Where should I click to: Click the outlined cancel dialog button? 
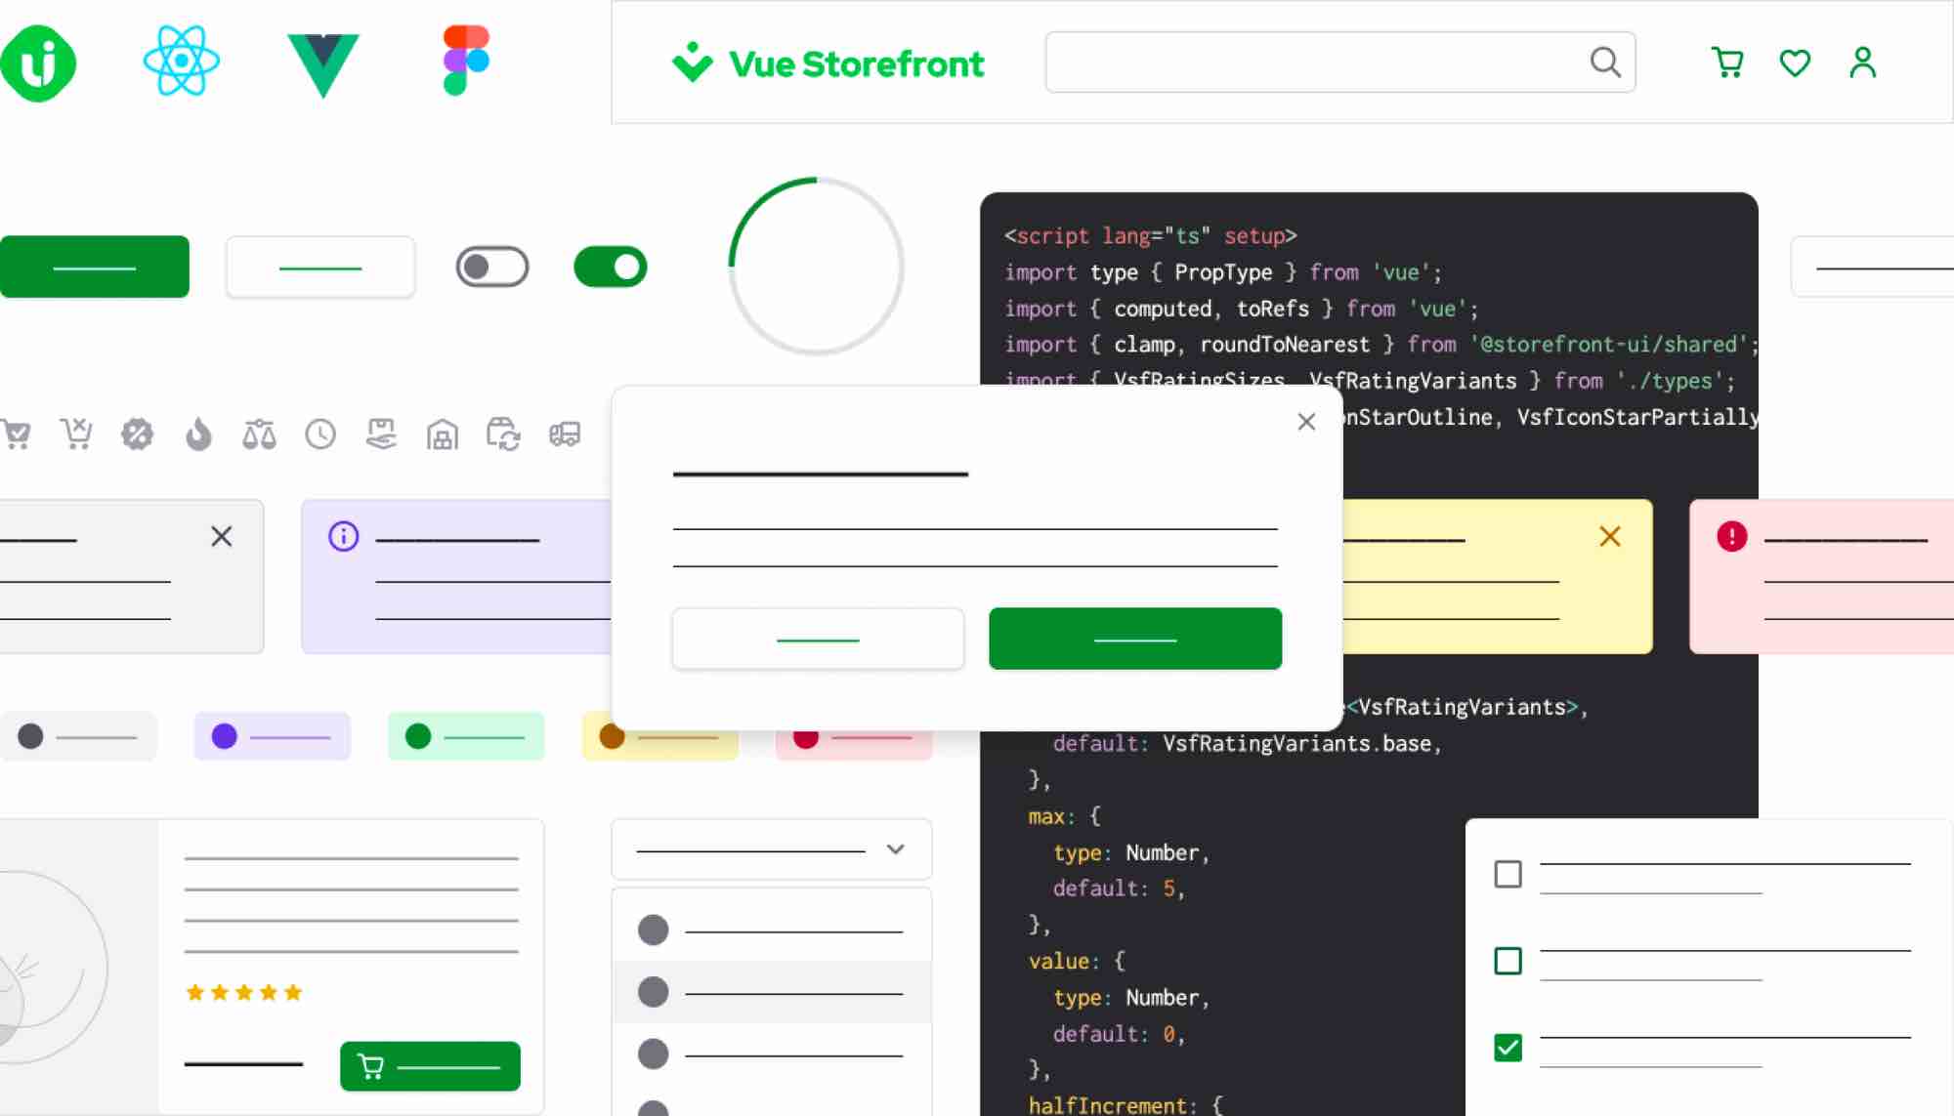(818, 639)
